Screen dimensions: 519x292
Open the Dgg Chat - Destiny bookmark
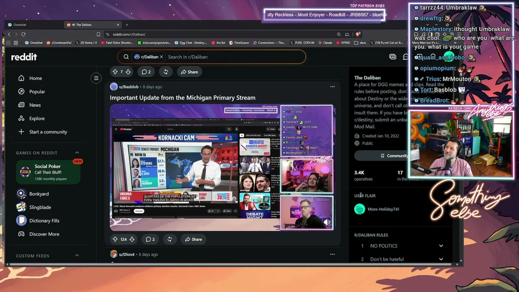coord(190,43)
